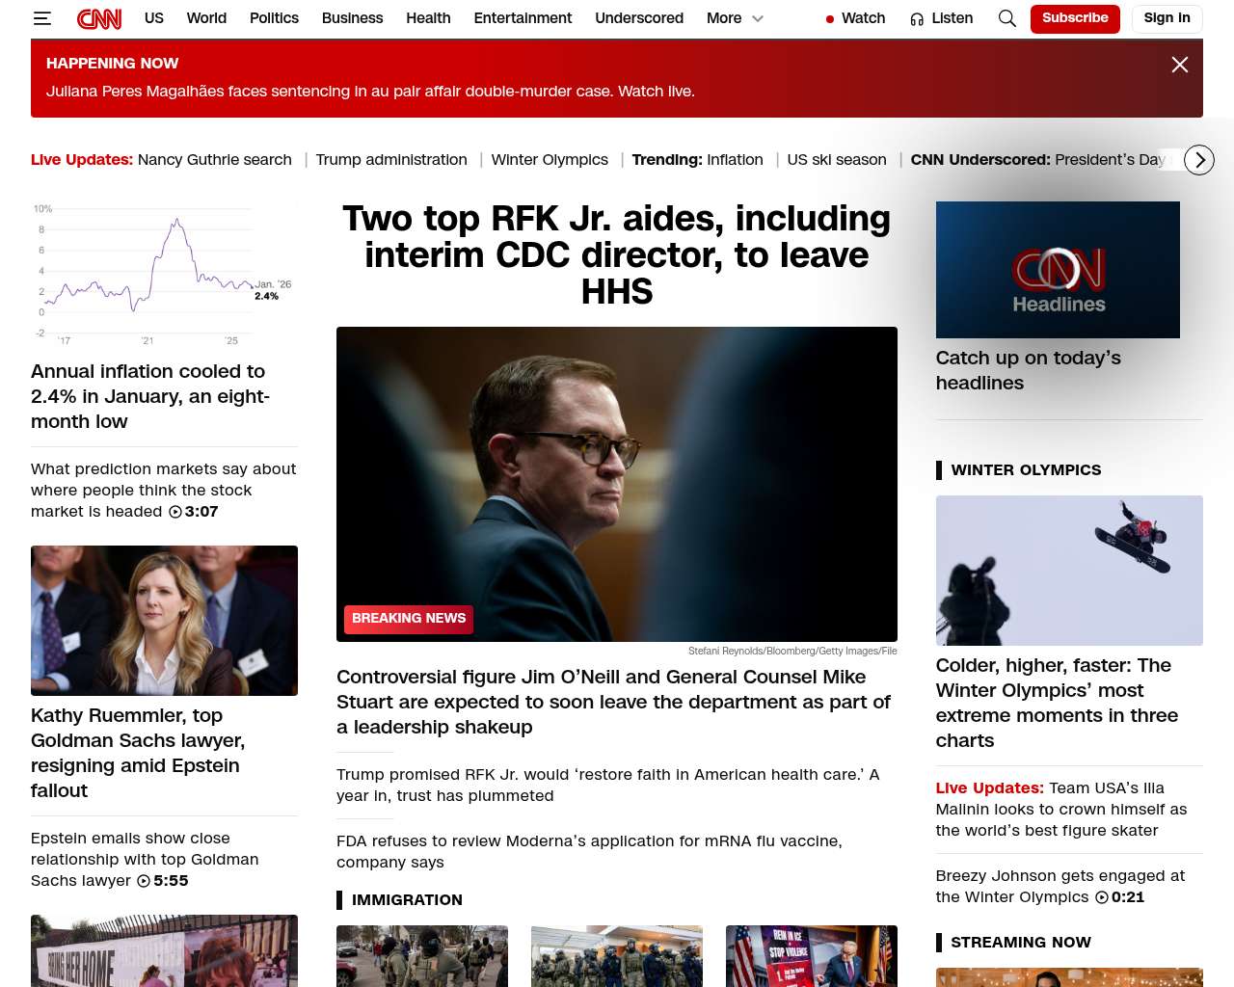The image size is (1234, 987).
Task: Open the Winter Olympics snowboarder image
Action: (1069, 571)
